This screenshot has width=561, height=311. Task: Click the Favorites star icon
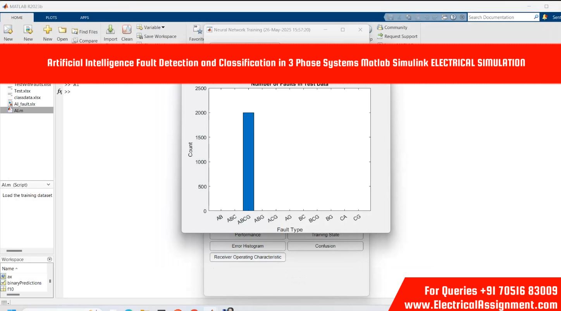point(198,30)
